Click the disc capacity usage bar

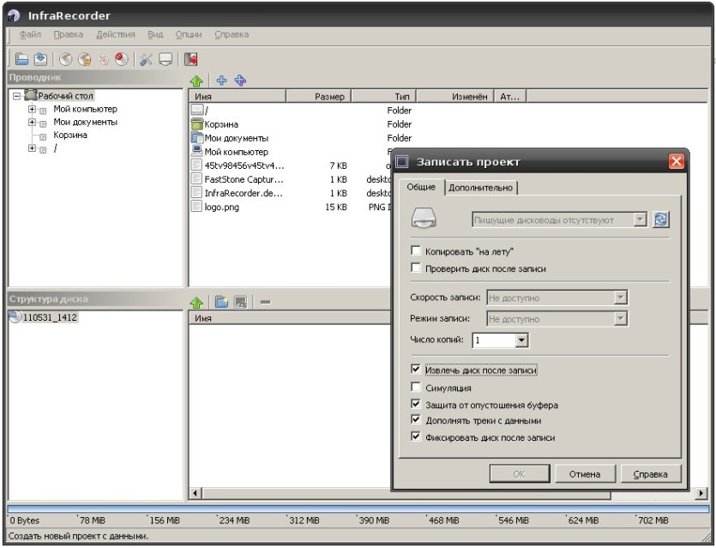click(x=358, y=509)
